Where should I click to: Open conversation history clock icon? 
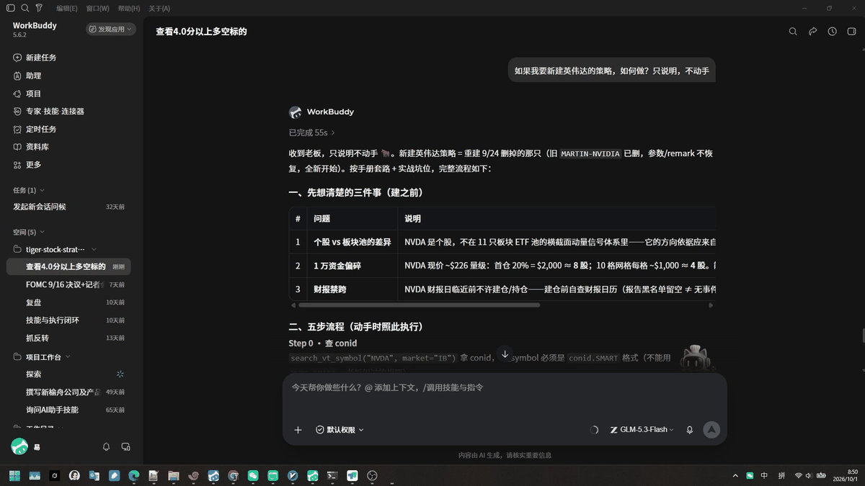[x=832, y=32]
